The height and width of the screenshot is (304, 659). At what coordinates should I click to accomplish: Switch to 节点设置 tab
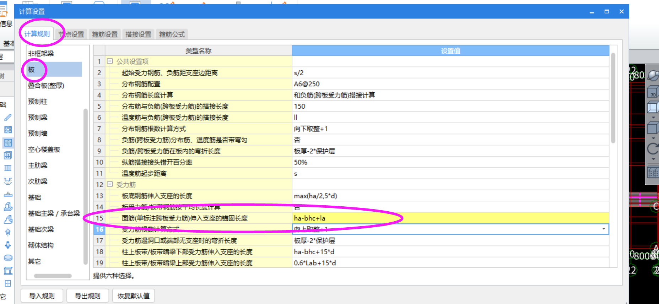point(71,34)
